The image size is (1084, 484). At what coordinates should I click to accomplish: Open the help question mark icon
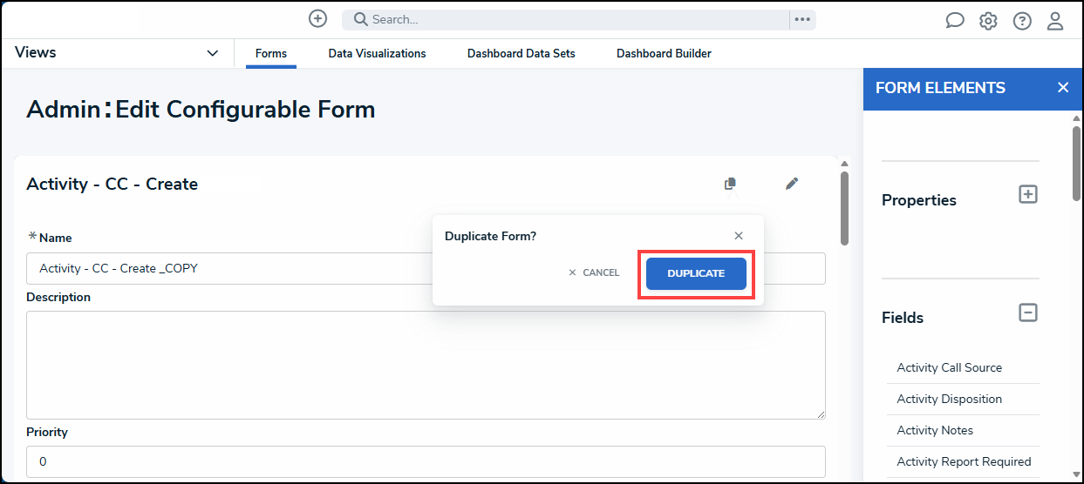(x=1022, y=21)
